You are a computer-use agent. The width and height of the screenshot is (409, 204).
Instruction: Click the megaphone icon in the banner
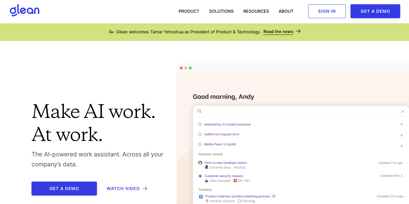point(111,32)
